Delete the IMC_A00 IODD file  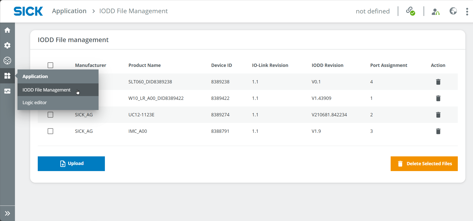pyautogui.click(x=438, y=131)
